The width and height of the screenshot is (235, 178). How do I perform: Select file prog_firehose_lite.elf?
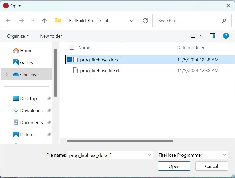[100, 71]
